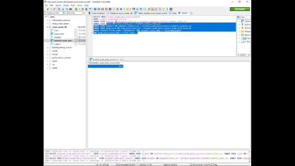
Task: Click the copy icon in the toolbar
Action: point(59,9)
